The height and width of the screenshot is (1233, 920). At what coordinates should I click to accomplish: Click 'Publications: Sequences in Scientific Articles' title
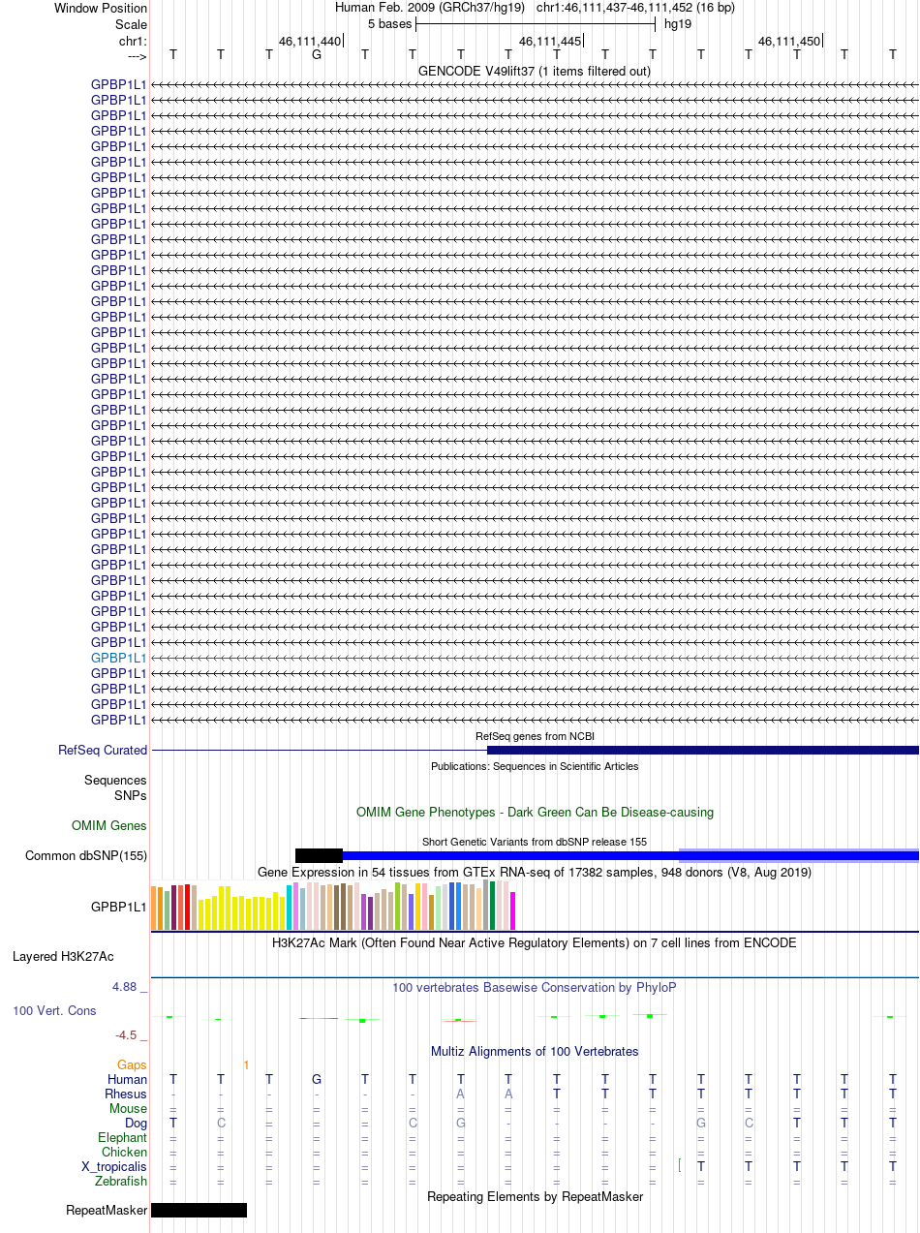coord(535,766)
